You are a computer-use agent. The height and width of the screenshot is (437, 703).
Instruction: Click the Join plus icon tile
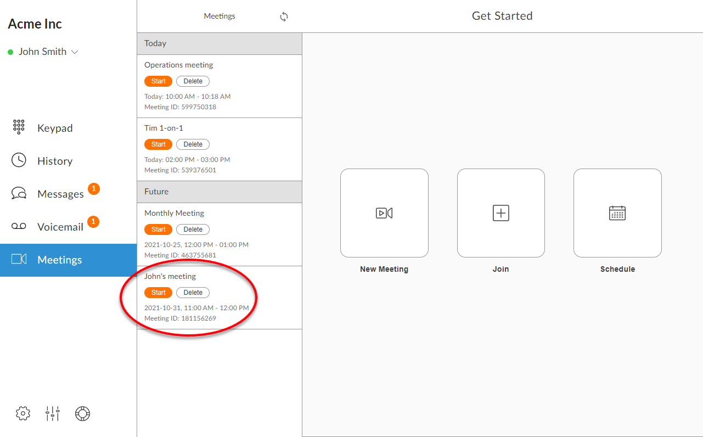pos(500,213)
